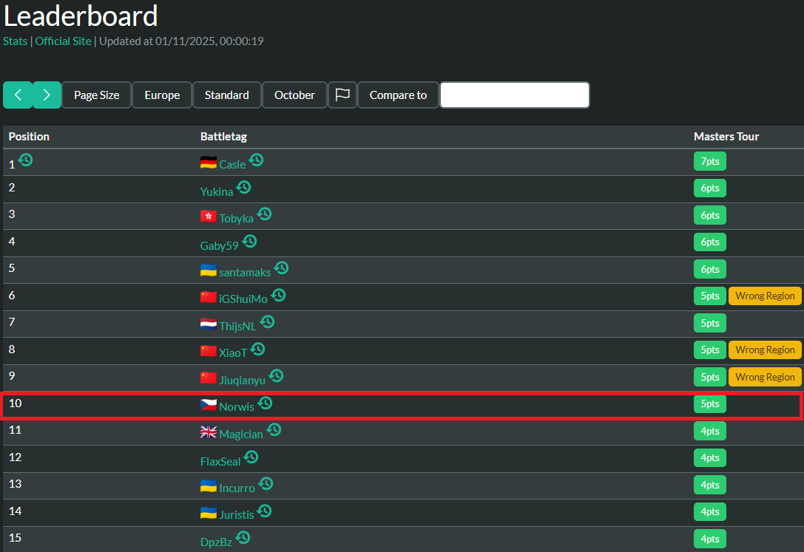Click Wrong Region badge in XiaoT row
Image resolution: width=804 pixels, height=552 pixels.
765,350
